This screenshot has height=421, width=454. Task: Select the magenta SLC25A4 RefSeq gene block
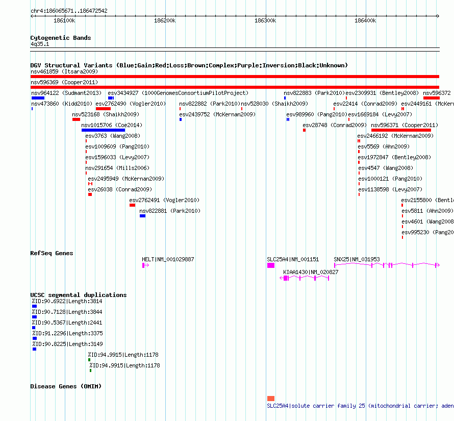(271, 265)
